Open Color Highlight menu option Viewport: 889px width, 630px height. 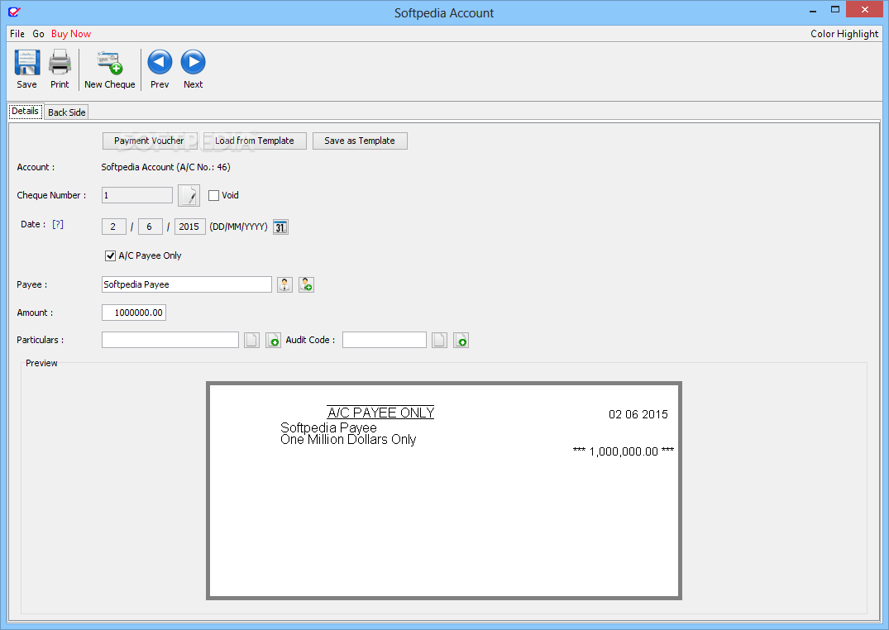[844, 34]
